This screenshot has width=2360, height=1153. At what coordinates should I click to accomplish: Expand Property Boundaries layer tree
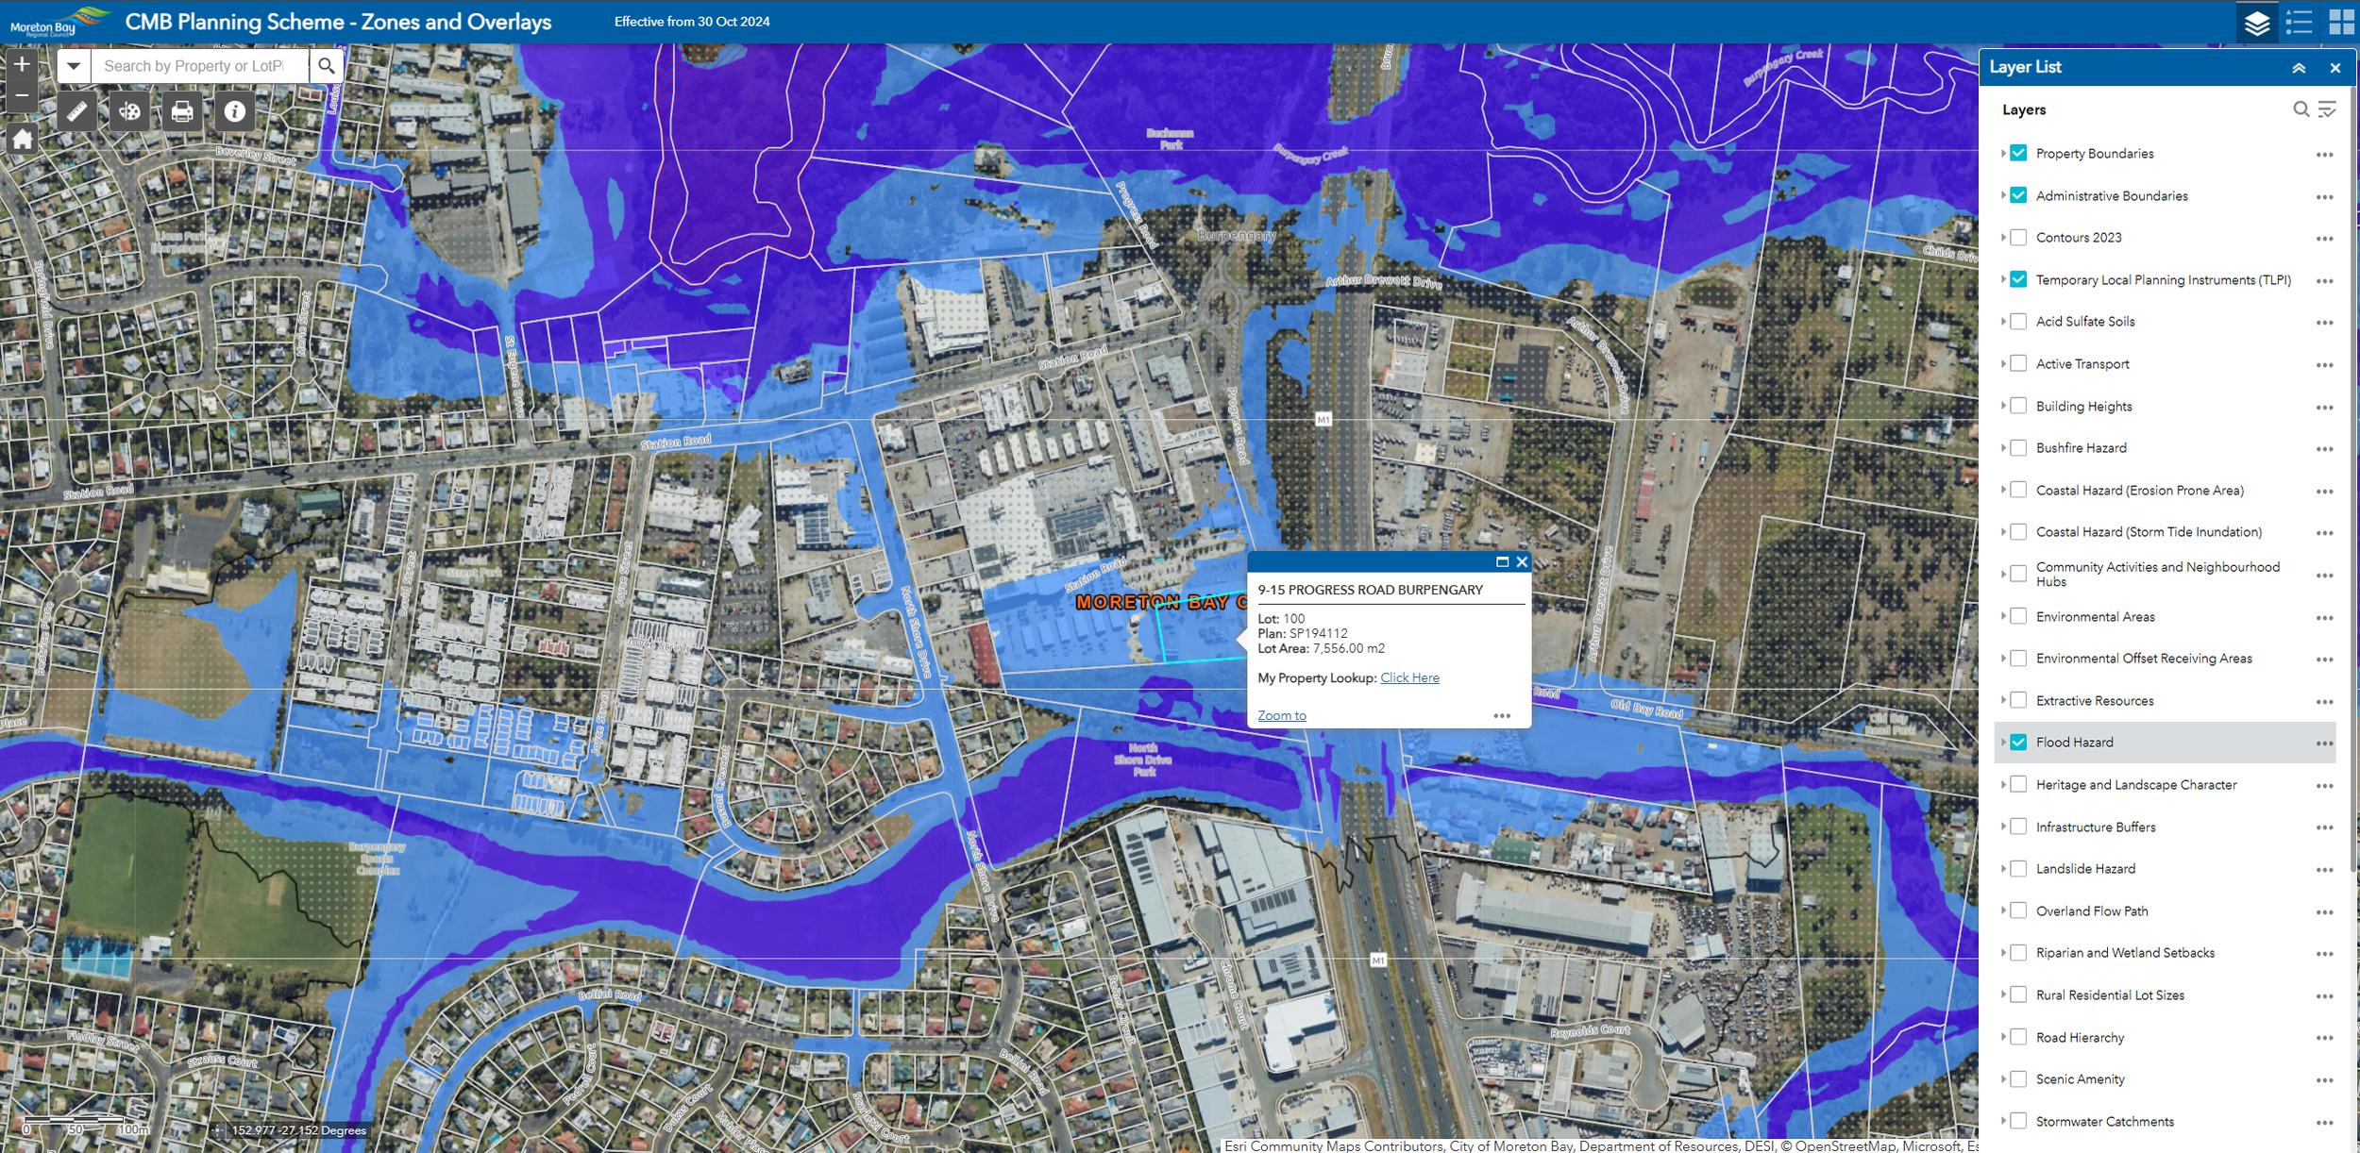[2002, 153]
